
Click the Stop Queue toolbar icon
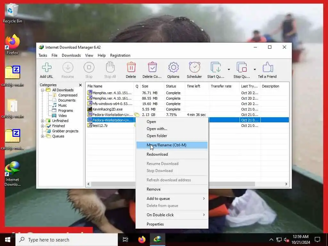242,67
